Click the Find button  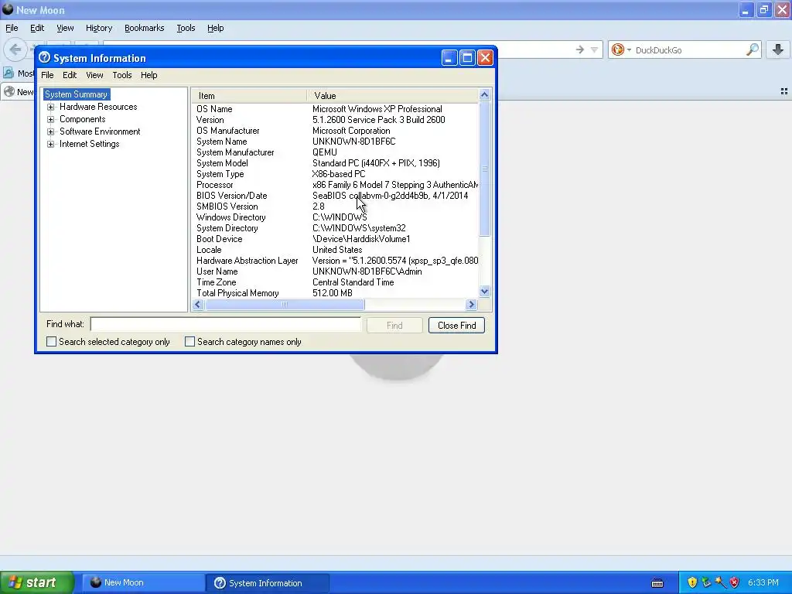pyautogui.click(x=394, y=326)
